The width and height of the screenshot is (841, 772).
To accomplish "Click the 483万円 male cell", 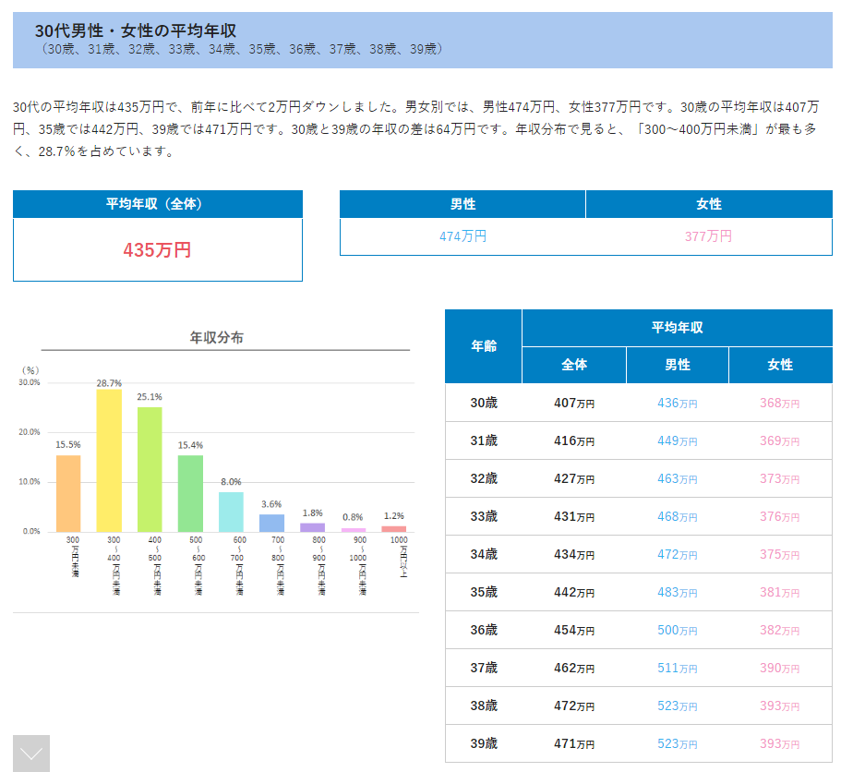I will (x=678, y=592).
